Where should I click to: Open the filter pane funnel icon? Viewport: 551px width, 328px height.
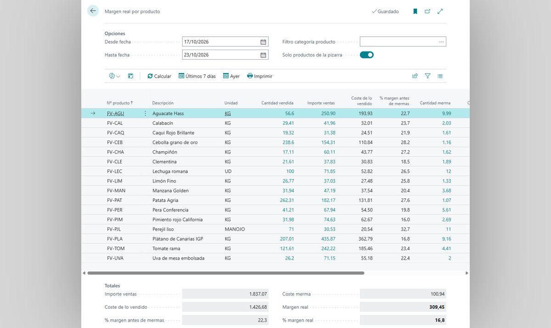tap(428, 76)
